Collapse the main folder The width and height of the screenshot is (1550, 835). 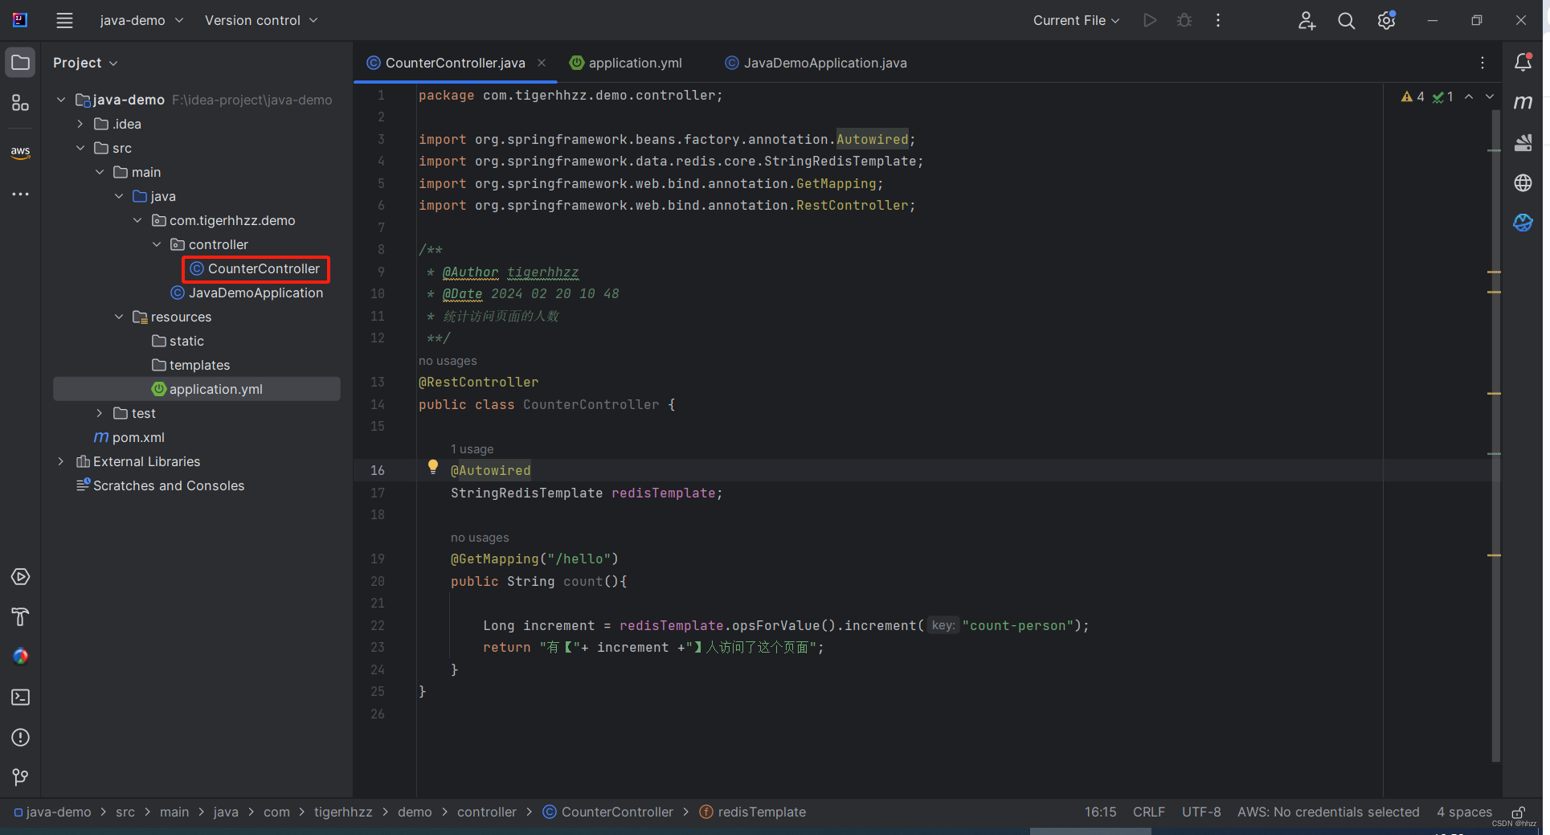[100, 172]
